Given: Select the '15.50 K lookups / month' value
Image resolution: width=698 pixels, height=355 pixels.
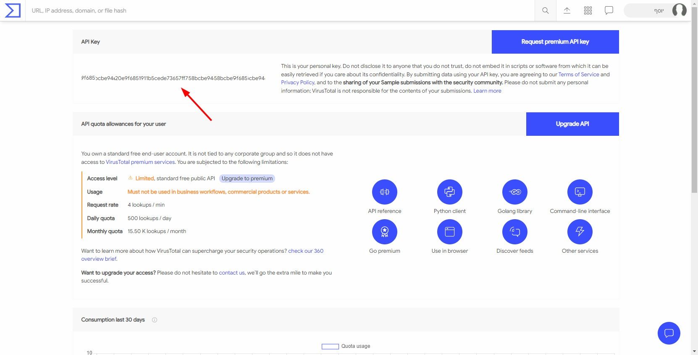Looking at the screenshot, I should click(157, 231).
